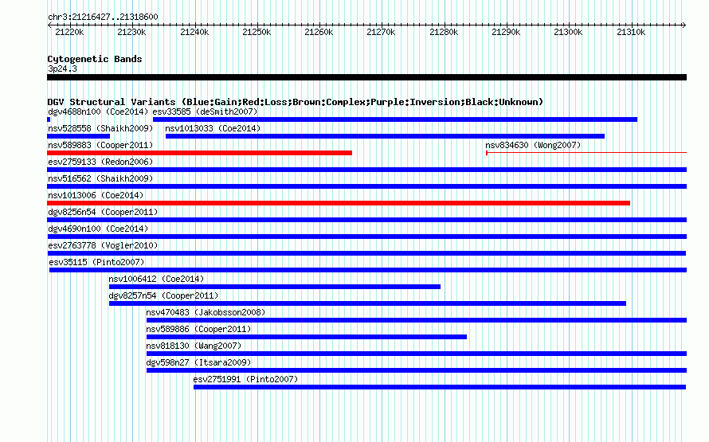This screenshot has height=442, width=709.
Task: Open variant esv2759133 (Redon2006) label
Action: coord(100,162)
